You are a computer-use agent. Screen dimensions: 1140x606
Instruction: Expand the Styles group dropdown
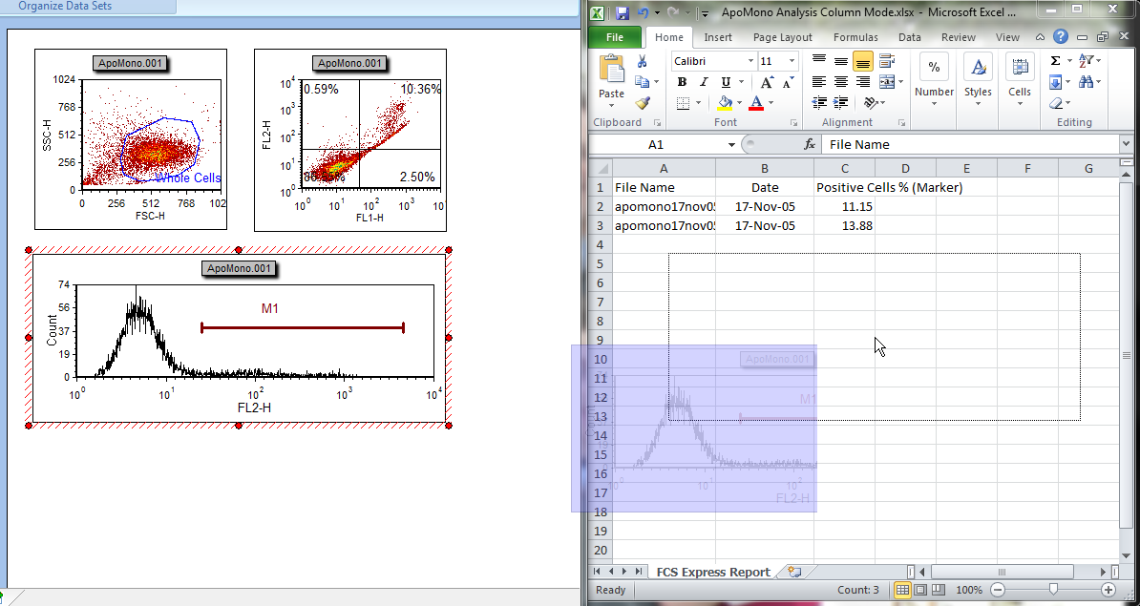pyautogui.click(x=978, y=105)
